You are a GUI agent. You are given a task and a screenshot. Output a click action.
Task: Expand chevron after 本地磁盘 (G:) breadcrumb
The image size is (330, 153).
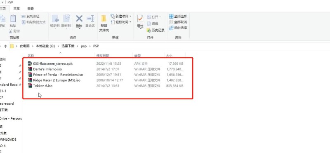(58, 46)
